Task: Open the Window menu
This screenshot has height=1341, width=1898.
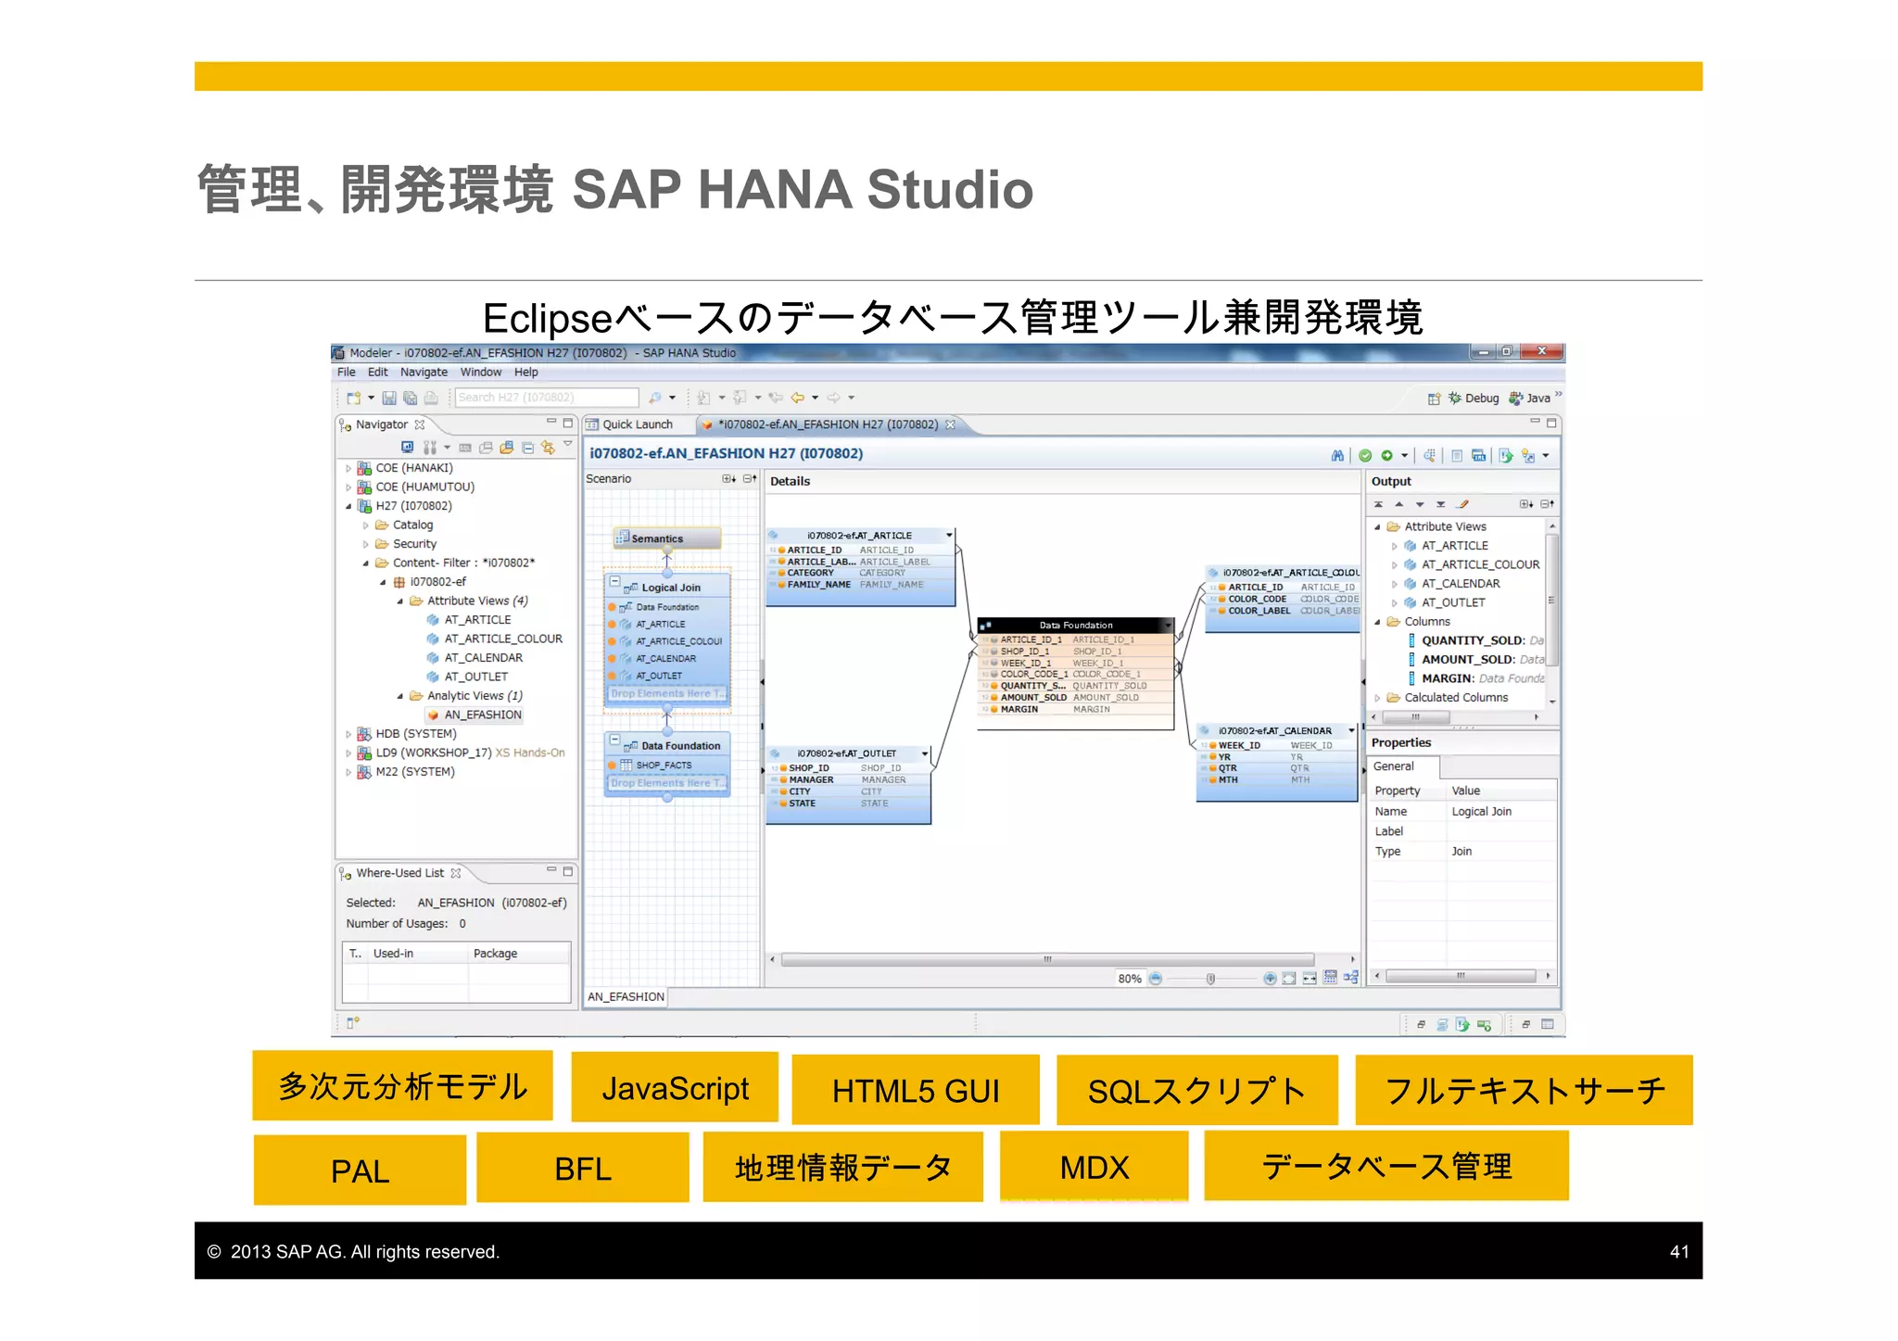Action: (x=481, y=373)
